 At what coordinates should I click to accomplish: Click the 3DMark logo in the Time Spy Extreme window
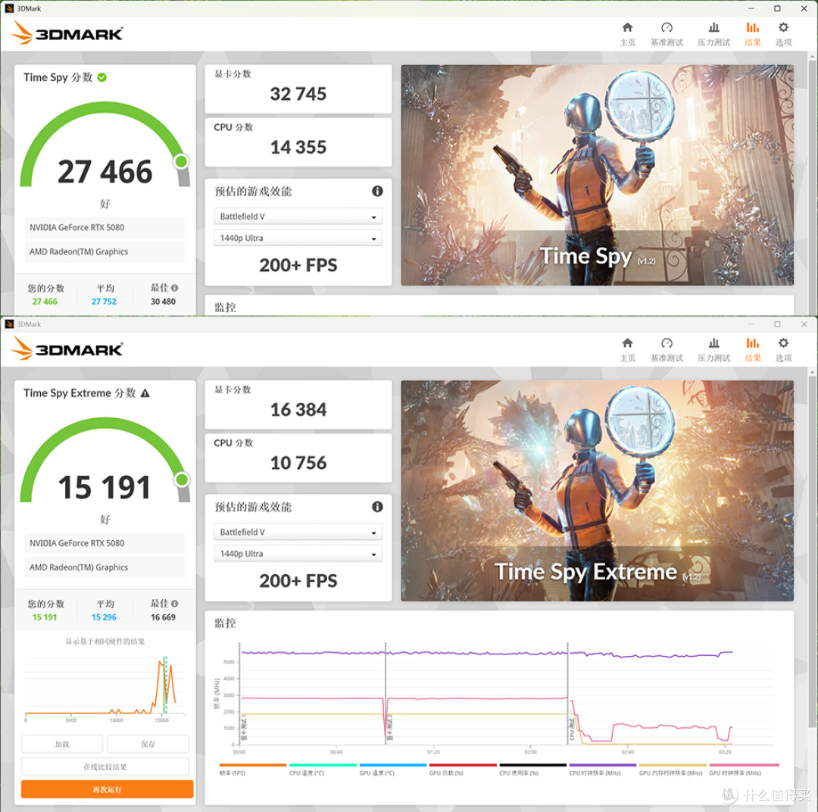(67, 348)
